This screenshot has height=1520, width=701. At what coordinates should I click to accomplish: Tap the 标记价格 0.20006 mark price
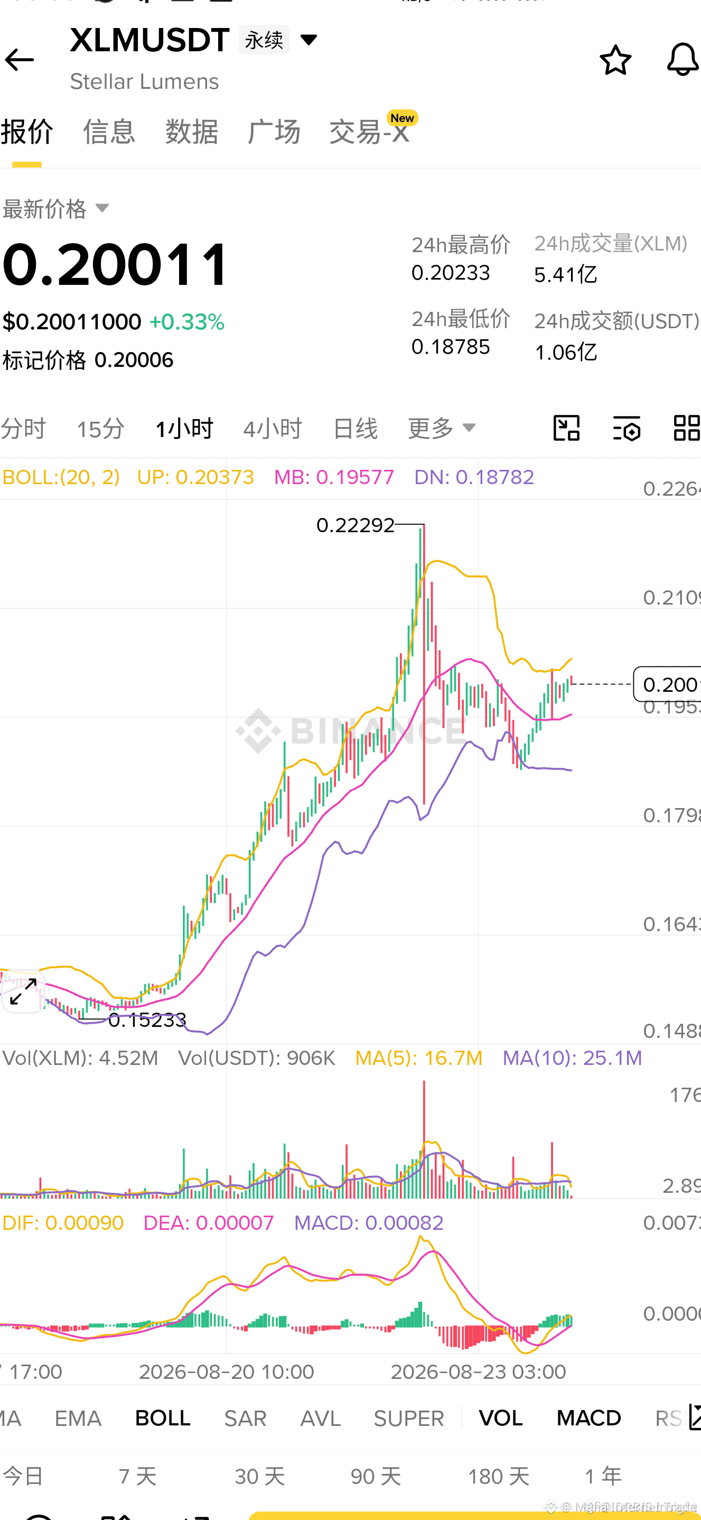[88, 360]
